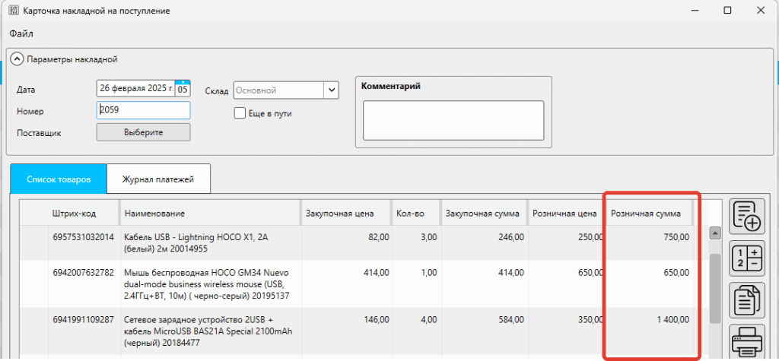Click the vertical scrollbar thumb
Viewport: 779px width, 361px height.
[714, 287]
